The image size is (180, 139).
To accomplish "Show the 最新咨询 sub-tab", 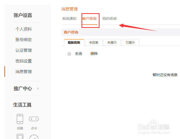I will click(x=74, y=42).
